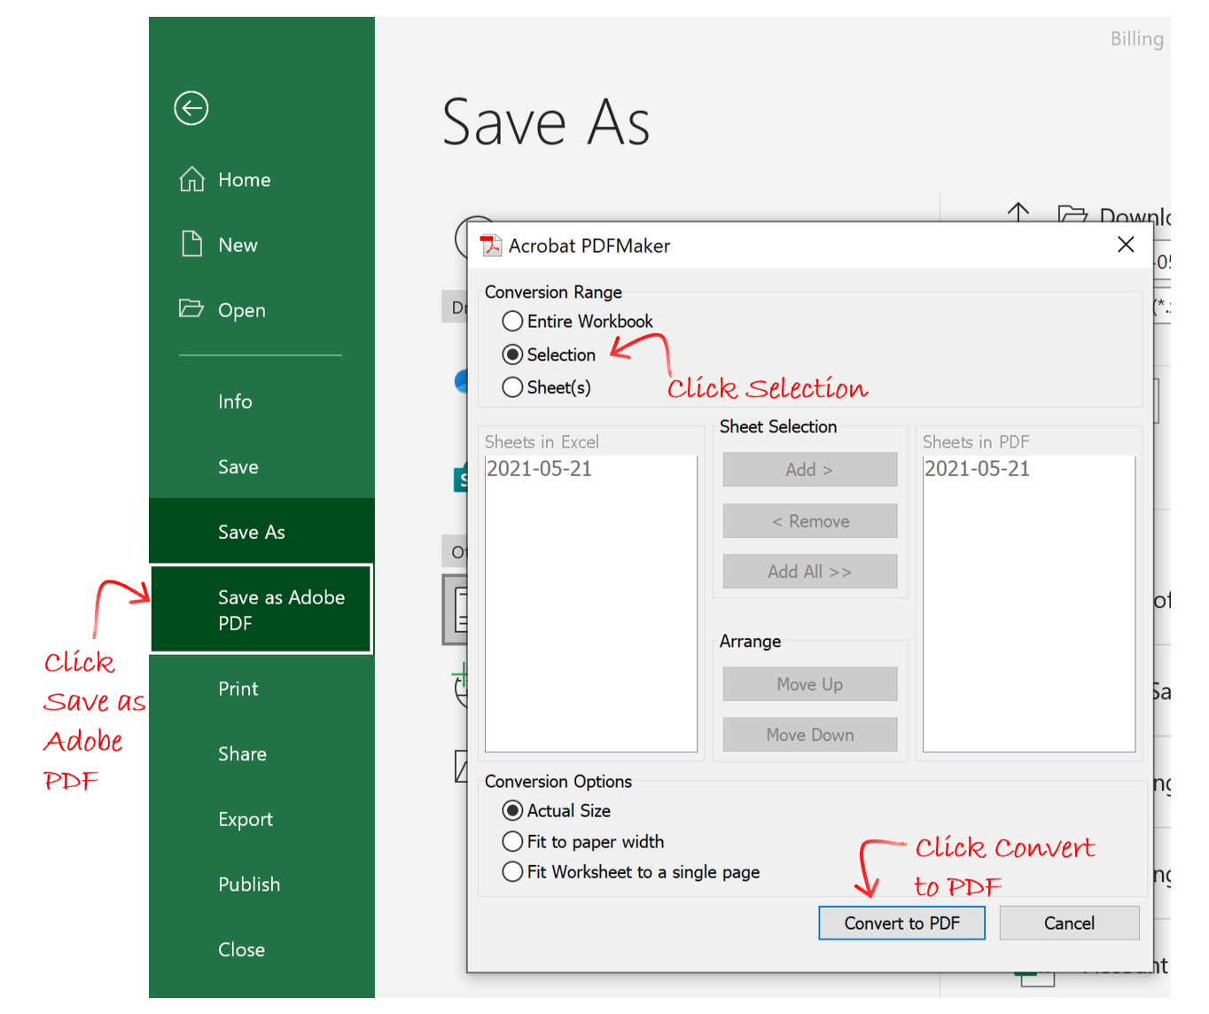Open the Export menu item
Viewport: 1209px width, 1014px height.
(x=246, y=819)
